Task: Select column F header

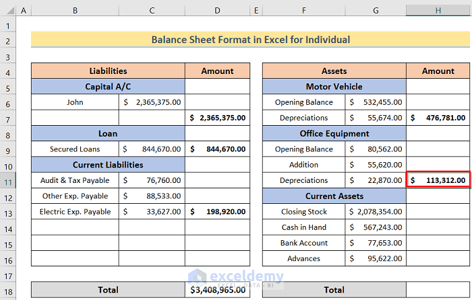Action: tap(304, 11)
